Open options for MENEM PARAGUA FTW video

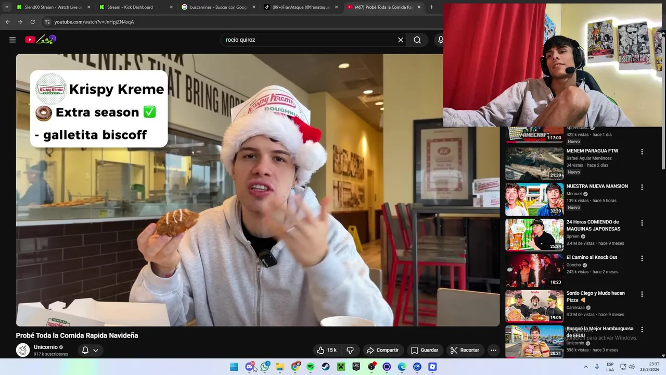(642, 152)
